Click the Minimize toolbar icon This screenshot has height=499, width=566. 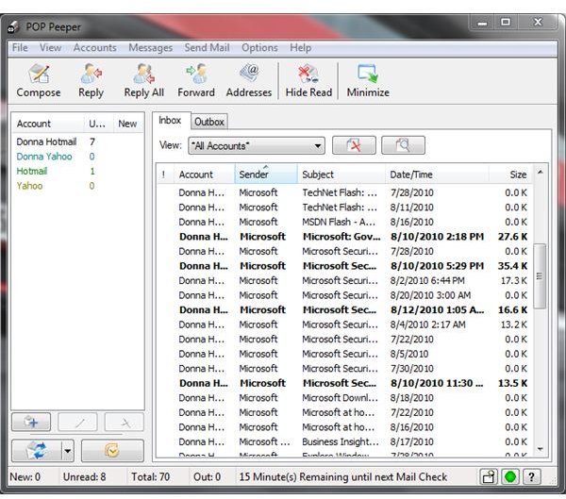368,80
